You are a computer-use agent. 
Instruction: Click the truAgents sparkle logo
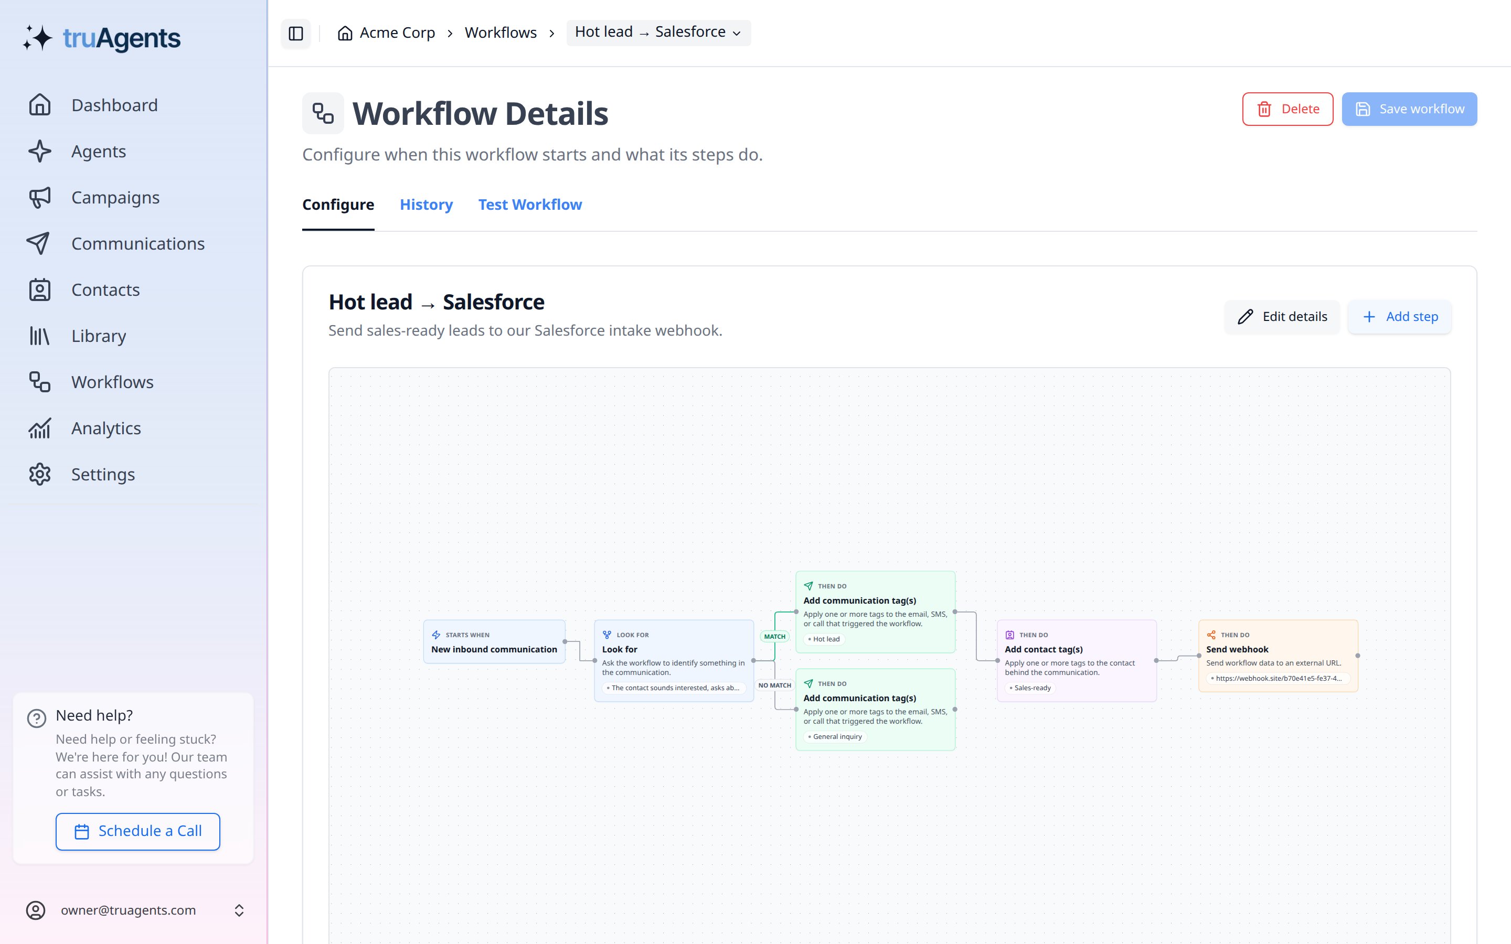pyautogui.click(x=37, y=38)
